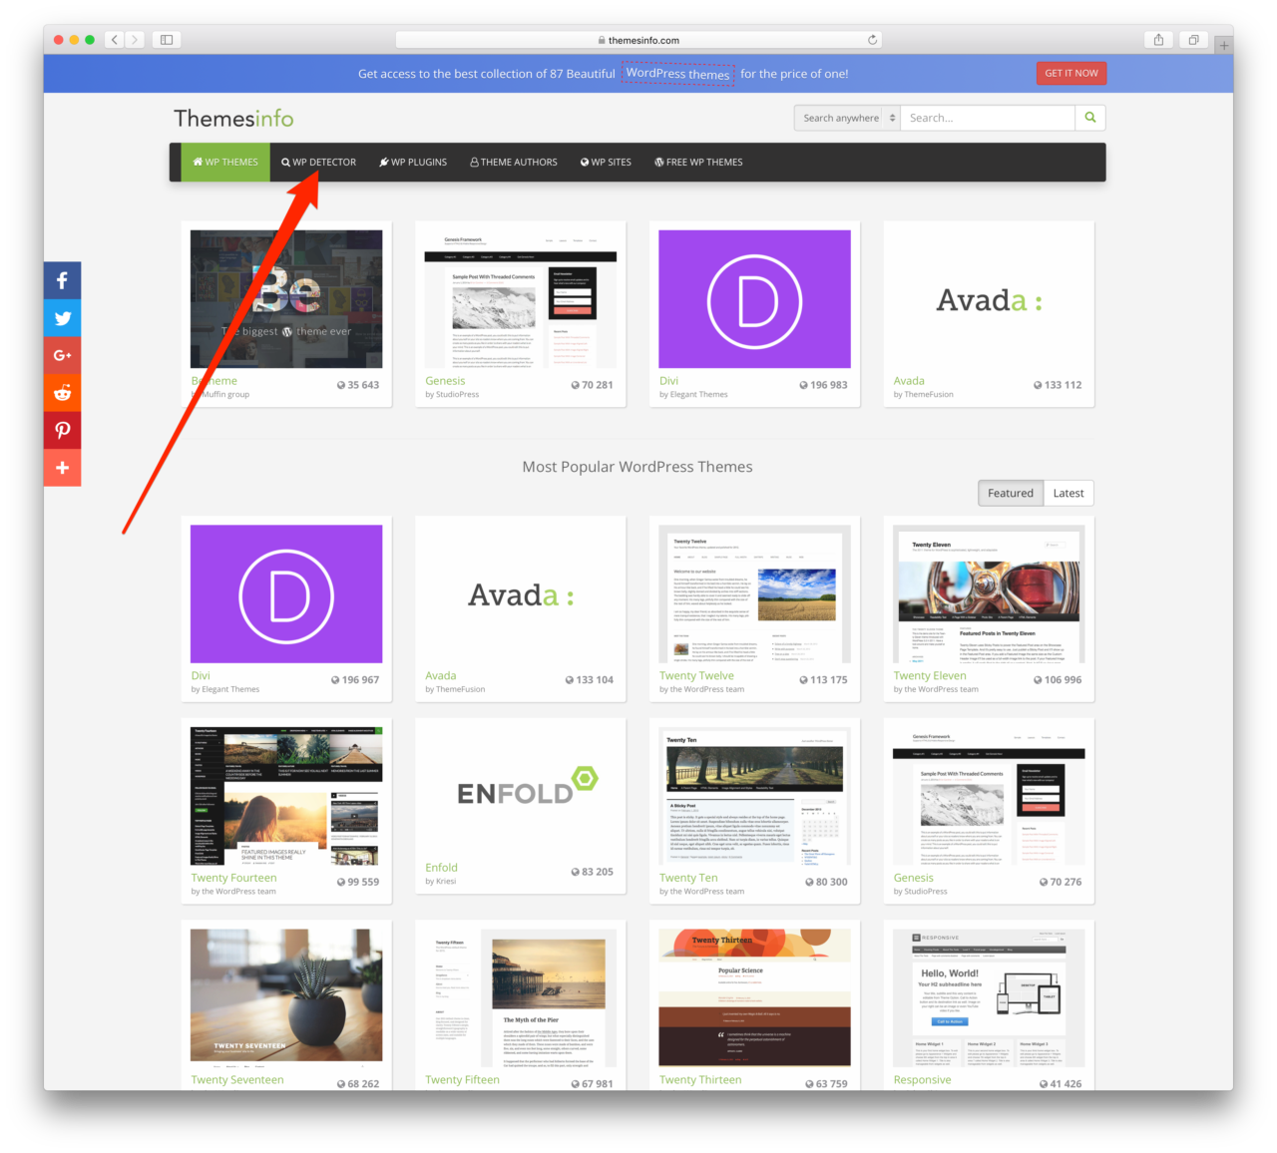
Task: Click the Twenty Seventeen title link
Action: (x=237, y=1080)
